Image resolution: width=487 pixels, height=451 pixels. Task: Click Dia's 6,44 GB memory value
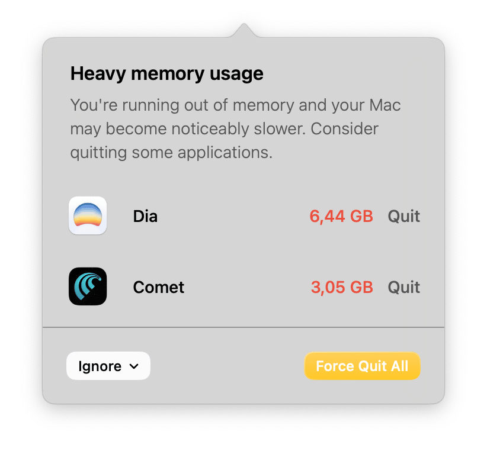point(341,216)
